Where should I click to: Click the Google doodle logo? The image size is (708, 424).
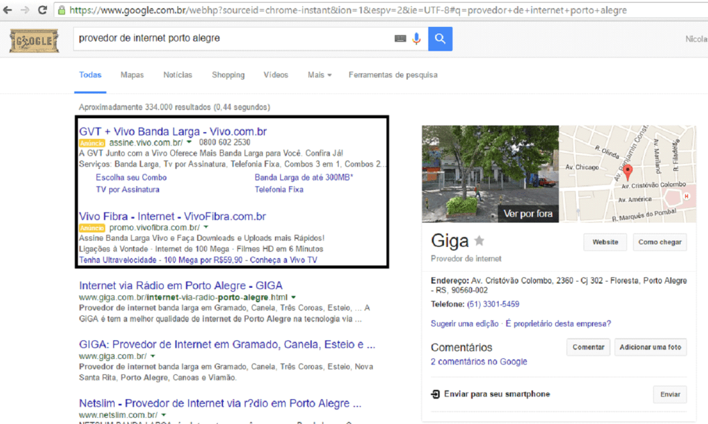click(35, 41)
